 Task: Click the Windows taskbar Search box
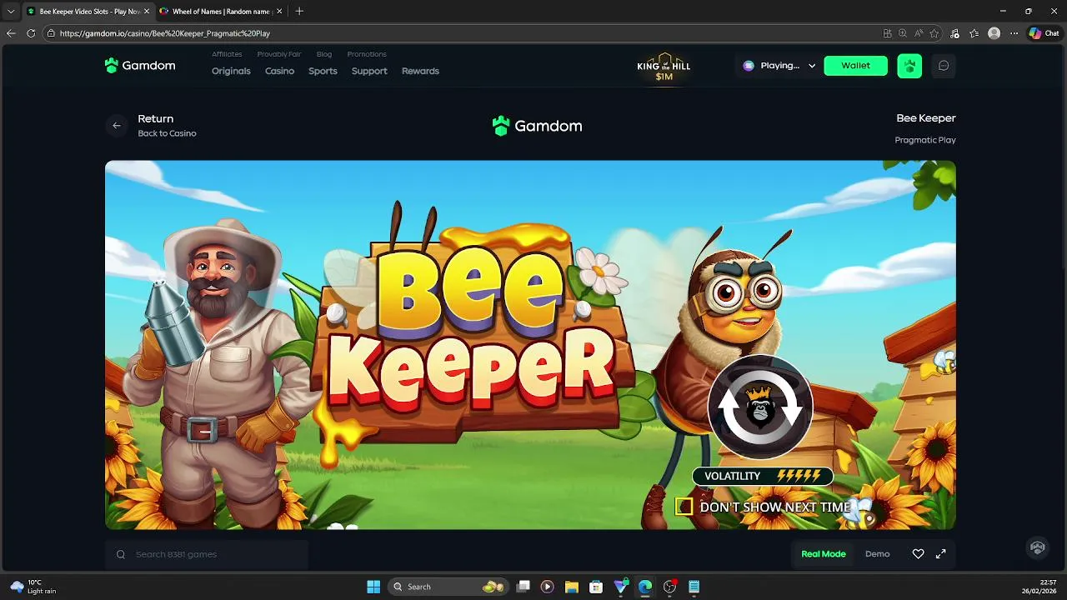coord(448,587)
